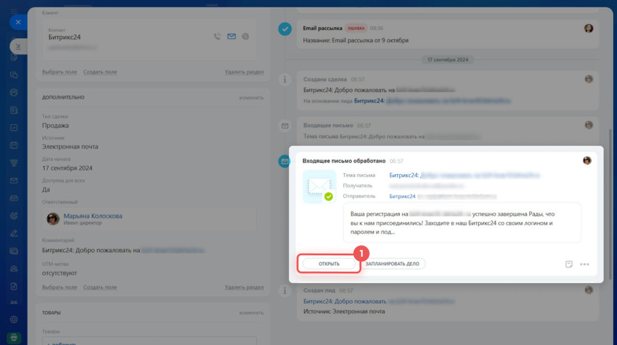Click Создать поле under UTM-метки
This screenshot has height=345, width=617.
[100, 288]
